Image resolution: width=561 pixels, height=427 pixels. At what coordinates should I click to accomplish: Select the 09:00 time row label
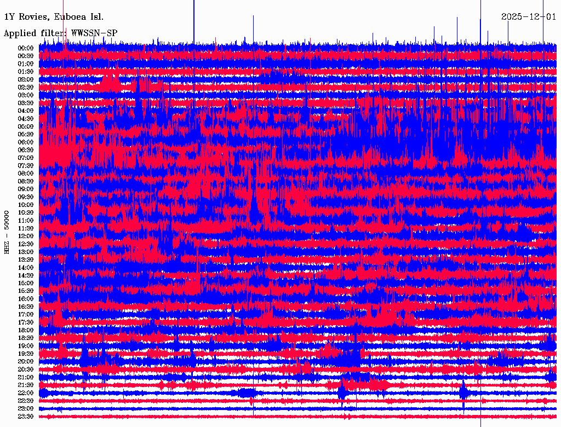point(26,189)
